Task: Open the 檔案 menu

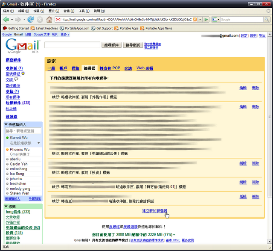Action: click(9, 11)
